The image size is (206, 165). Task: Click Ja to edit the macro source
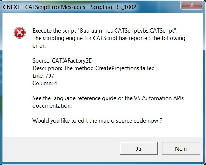tap(139, 148)
